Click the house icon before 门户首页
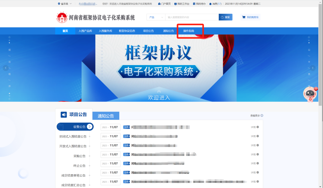The height and width of the screenshot is (188, 323). coord(159,4)
